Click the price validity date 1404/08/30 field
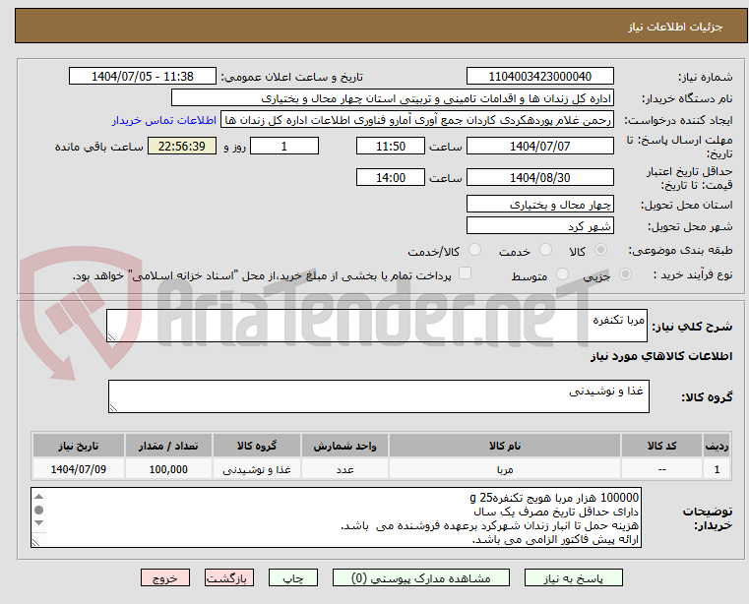749x604 pixels. point(539,178)
